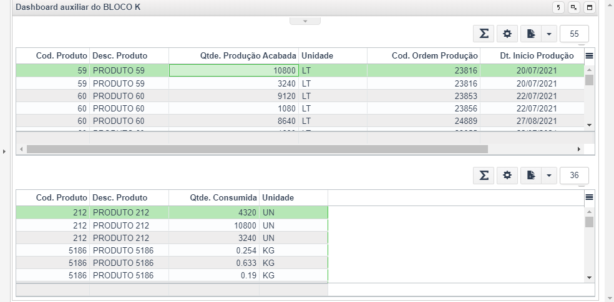614x302 pixels.
Task: Click the sigma totals icon in upper grid
Action: pos(484,34)
